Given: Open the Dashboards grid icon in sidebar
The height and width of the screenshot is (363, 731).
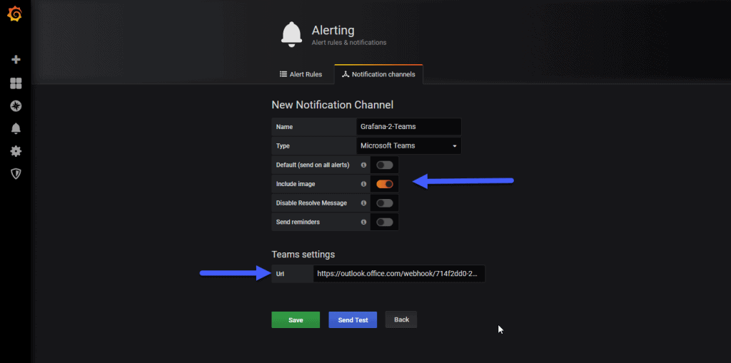Looking at the screenshot, I should [x=16, y=83].
